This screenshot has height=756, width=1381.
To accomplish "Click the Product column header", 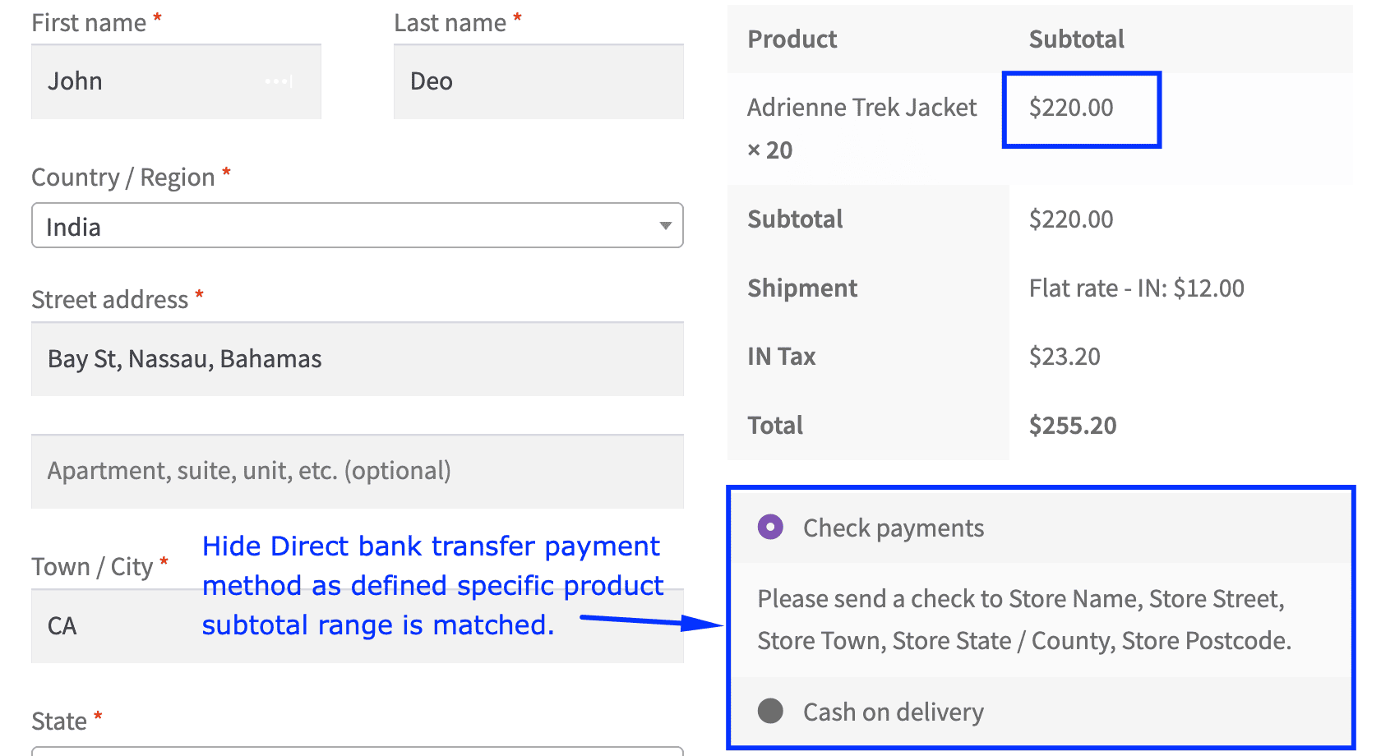I will coord(792,39).
